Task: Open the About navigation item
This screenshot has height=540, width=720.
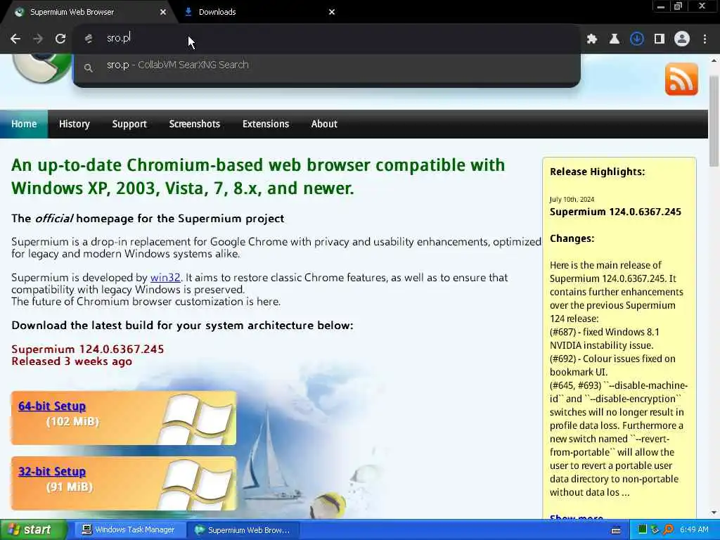Action: click(x=324, y=124)
